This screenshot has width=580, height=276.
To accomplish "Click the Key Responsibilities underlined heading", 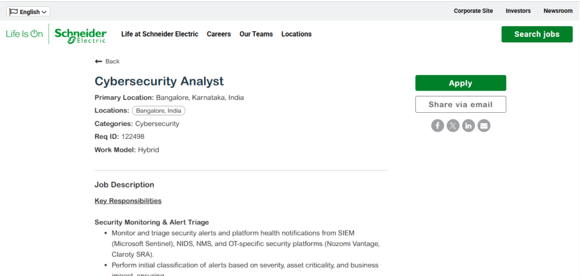I will pos(128,201).
